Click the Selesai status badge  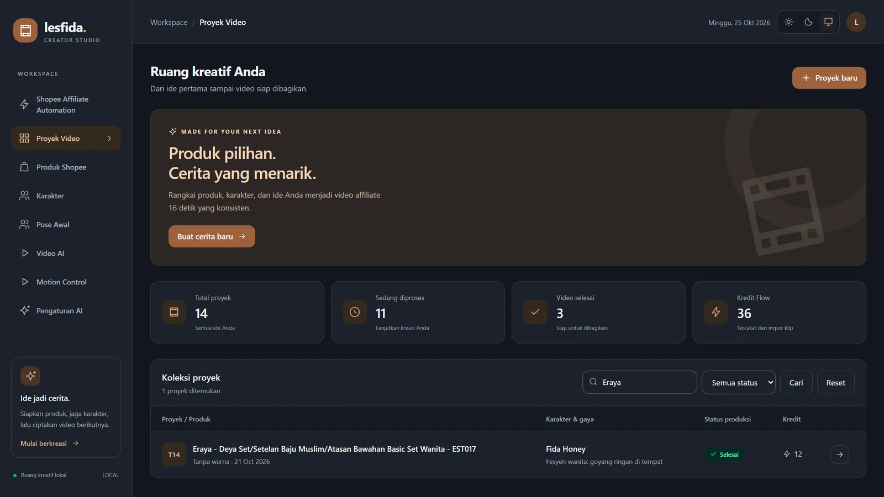tap(724, 454)
